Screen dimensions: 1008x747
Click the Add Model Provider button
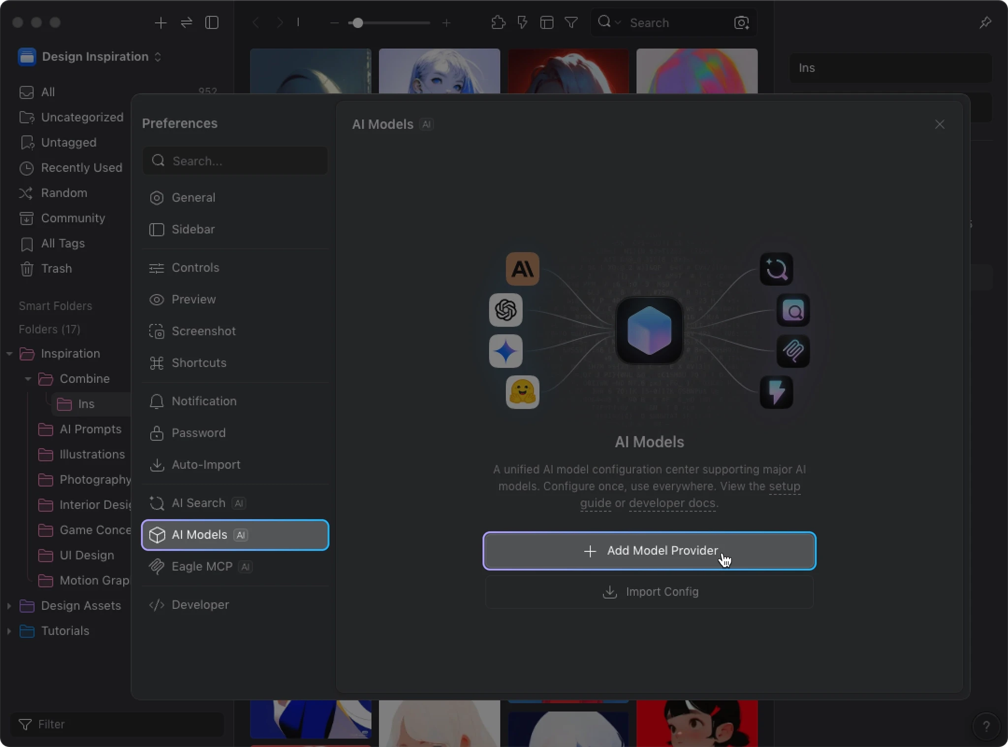(649, 551)
